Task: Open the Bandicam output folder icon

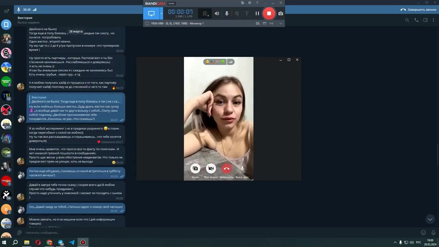Action: [x=243, y=3]
